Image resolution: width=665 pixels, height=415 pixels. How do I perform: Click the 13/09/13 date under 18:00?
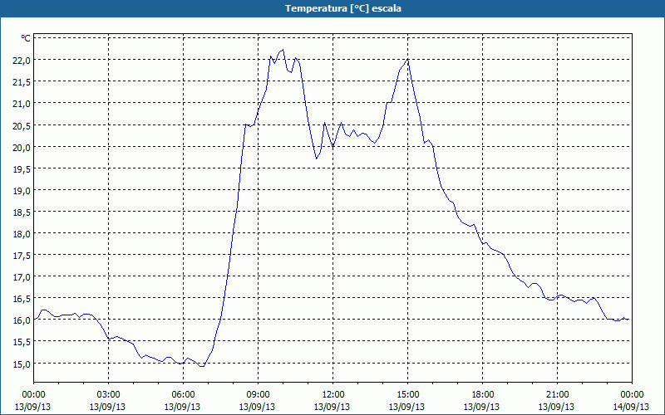pyautogui.click(x=481, y=407)
